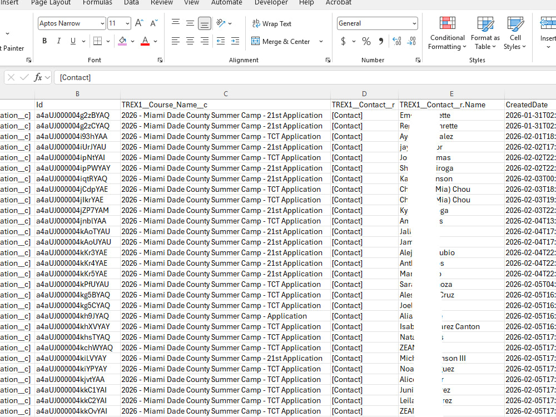The image size is (556, 417).
Task: Decrease font size with small A icon
Action: 154,23
